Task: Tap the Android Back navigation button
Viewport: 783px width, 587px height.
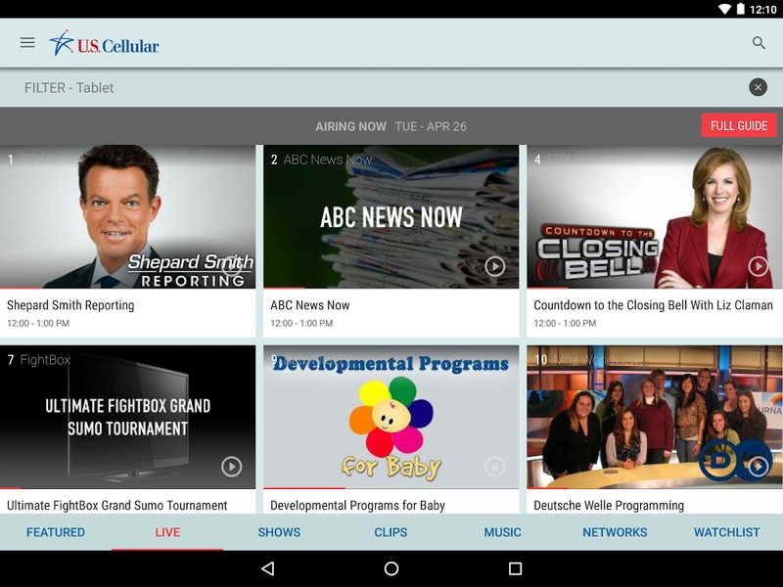Action: tap(267, 568)
